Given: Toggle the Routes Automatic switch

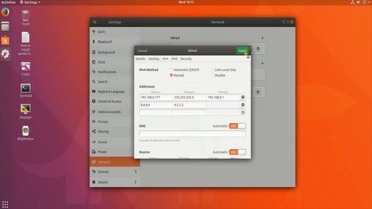Looking at the screenshot, I should click(237, 152).
